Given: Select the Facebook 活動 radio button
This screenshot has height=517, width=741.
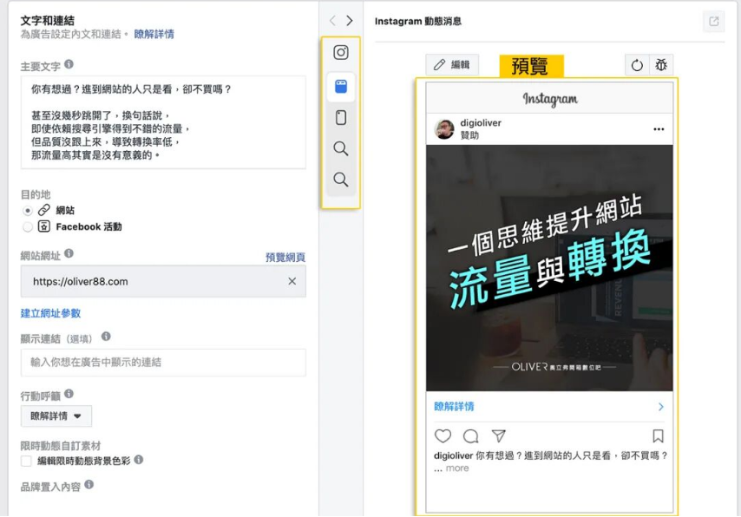Looking at the screenshot, I should coord(26,227).
